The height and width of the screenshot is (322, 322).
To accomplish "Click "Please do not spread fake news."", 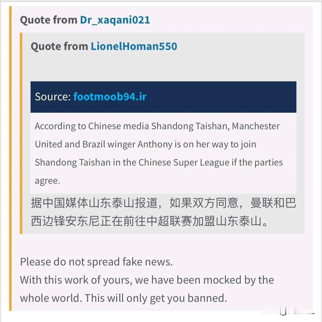I will point(96,262).
